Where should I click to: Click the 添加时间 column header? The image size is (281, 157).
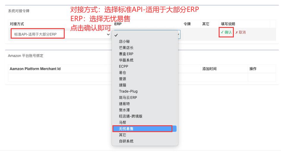coord(209,69)
